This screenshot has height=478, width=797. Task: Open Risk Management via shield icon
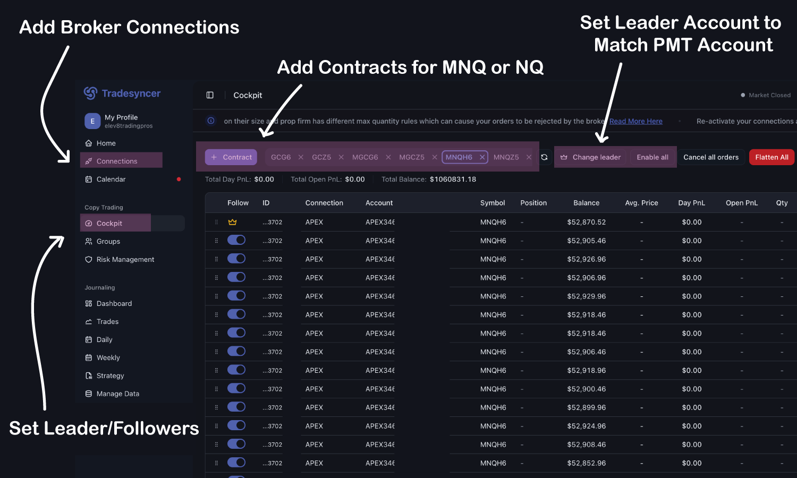coord(88,259)
